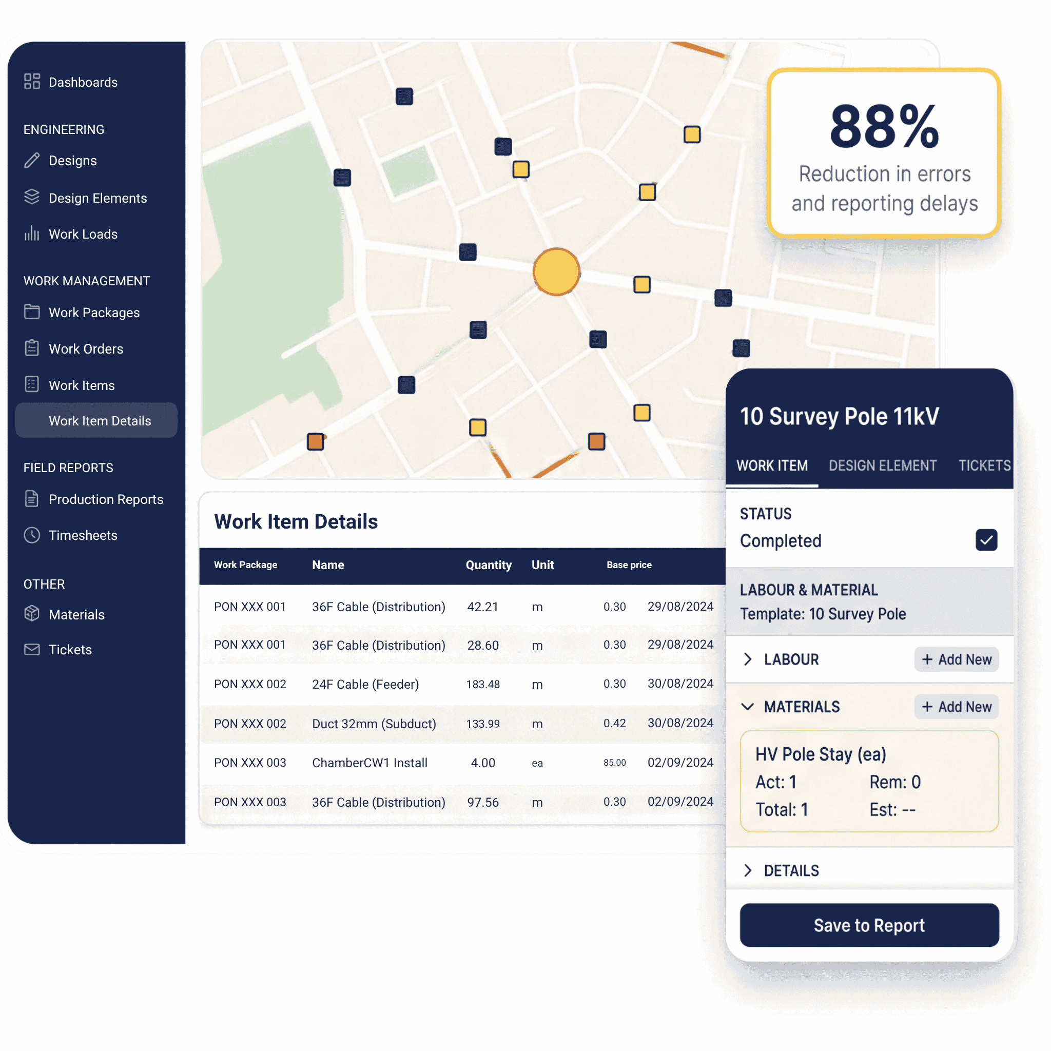Click the Work Package column header
This screenshot has width=1051, height=1051.
pyautogui.click(x=245, y=565)
